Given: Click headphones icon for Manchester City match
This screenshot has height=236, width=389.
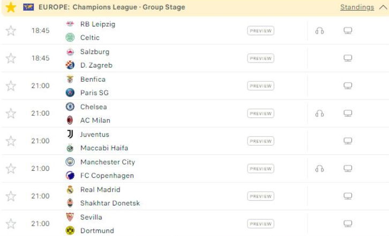Looking at the screenshot, I should coord(319,169).
